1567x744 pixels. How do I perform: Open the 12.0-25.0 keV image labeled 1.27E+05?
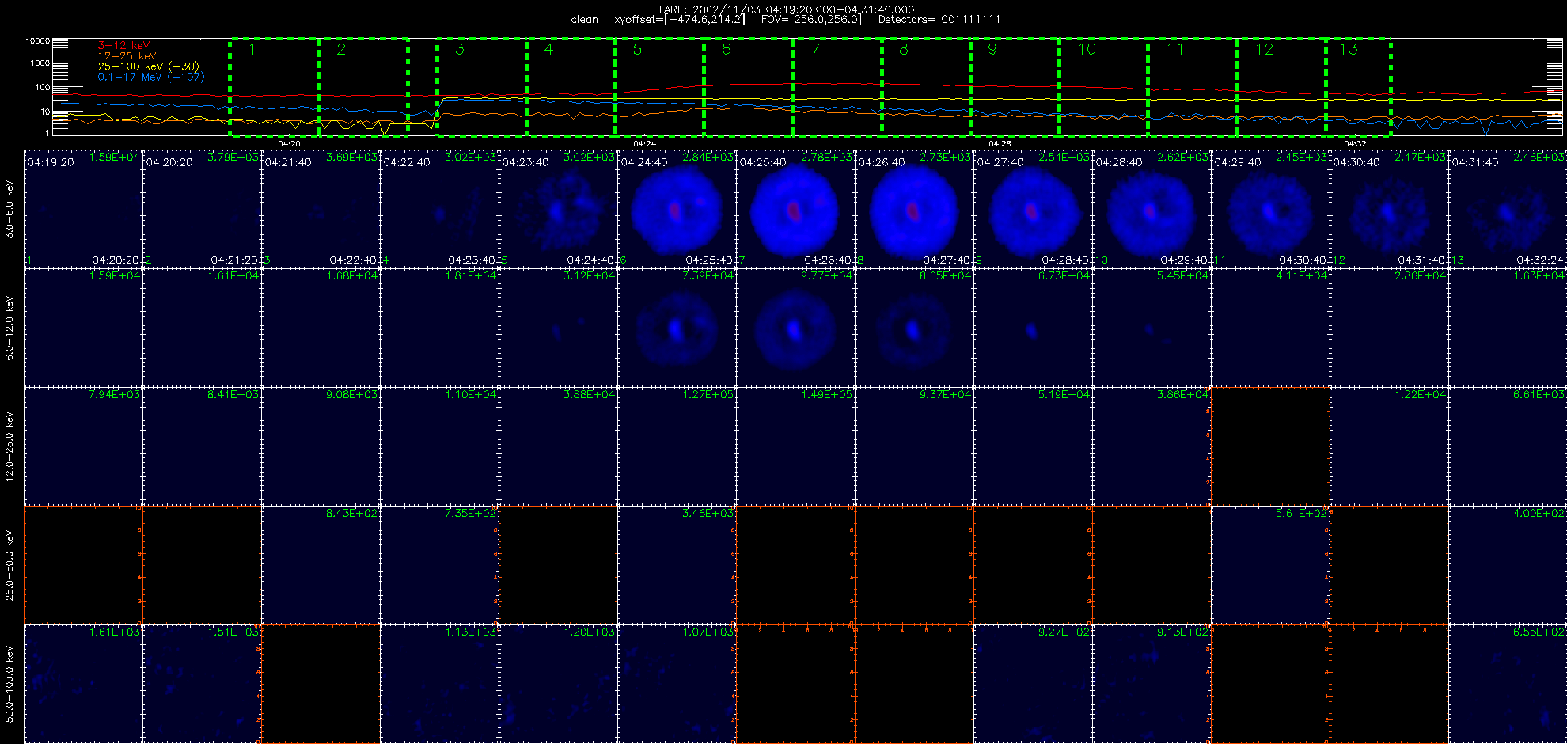click(677, 446)
